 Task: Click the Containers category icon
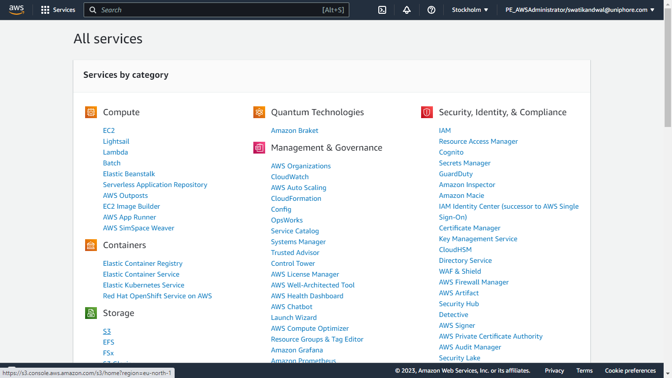point(91,245)
